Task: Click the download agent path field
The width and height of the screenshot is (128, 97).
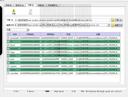Action: click(x=62, y=20)
